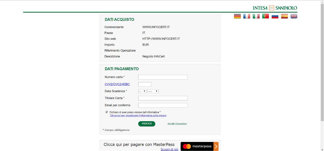Open the Scopri di più link
The image size is (324, 151).
[x=169, y=149]
